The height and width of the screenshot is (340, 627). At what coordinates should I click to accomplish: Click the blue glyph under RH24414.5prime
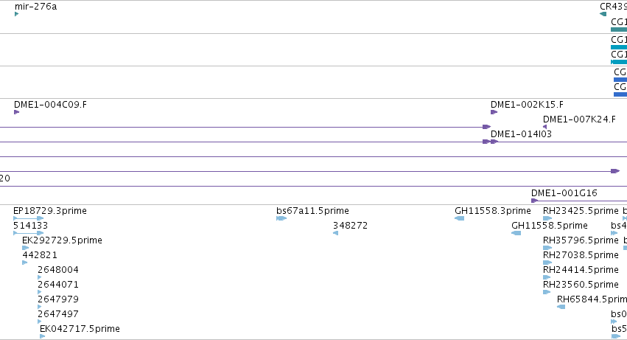547,277
